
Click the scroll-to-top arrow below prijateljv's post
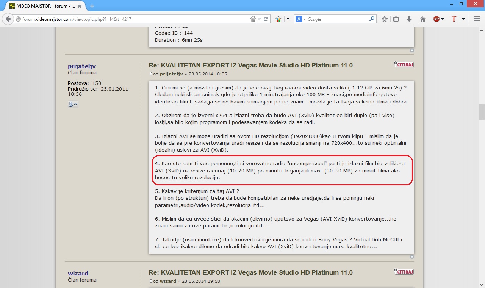412,257
